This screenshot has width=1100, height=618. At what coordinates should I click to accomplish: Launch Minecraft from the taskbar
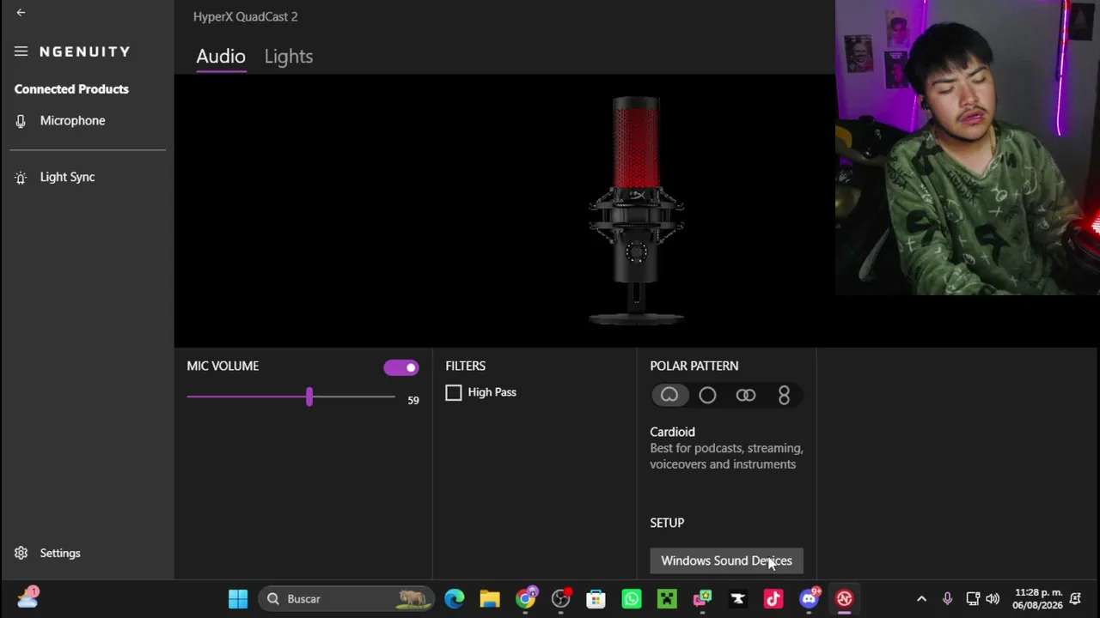tap(667, 598)
